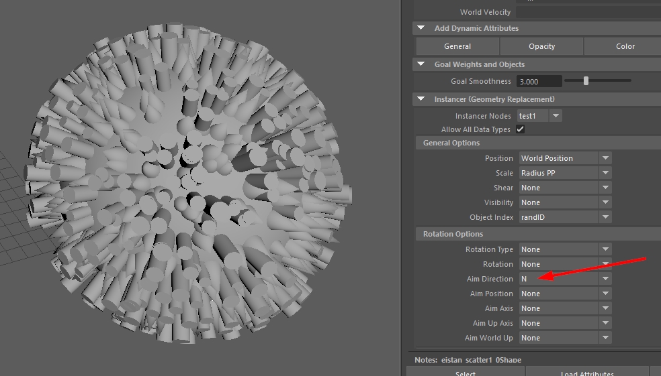Open the Shear option dropdown
Image resolution: width=661 pixels, height=376 pixels.
click(605, 188)
